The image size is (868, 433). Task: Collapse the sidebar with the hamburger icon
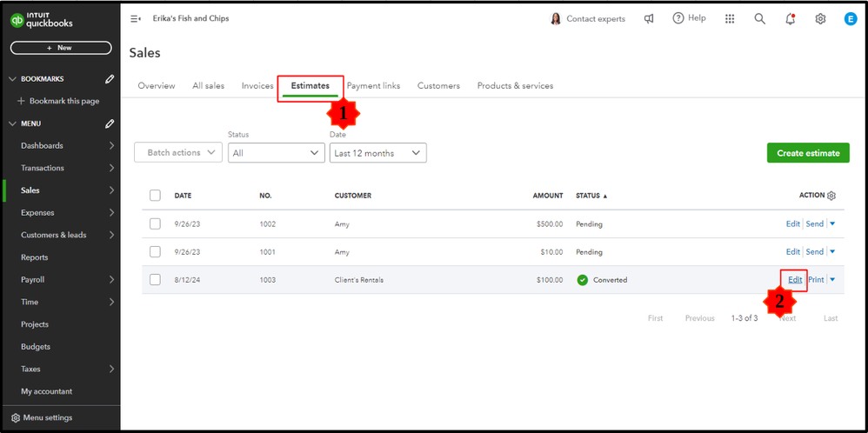(x=135, y=19)
